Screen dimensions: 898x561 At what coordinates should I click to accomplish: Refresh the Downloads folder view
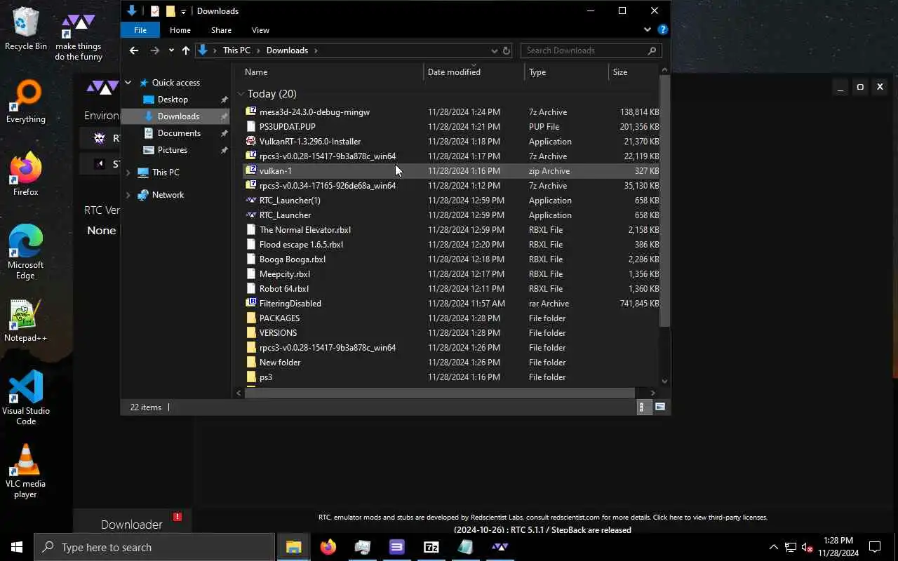(506, 50)
